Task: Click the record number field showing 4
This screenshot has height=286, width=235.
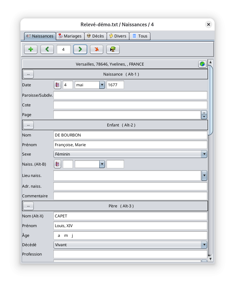Action: (x=64, y=50)
